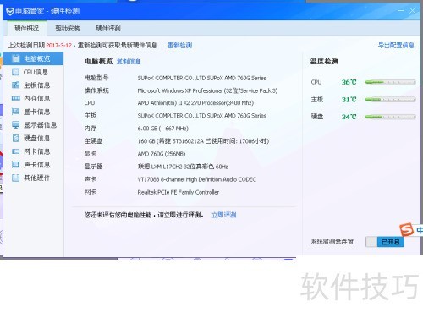Click the 联想 LXM-L17CH2 monitor text

click(x=183, y=167)
